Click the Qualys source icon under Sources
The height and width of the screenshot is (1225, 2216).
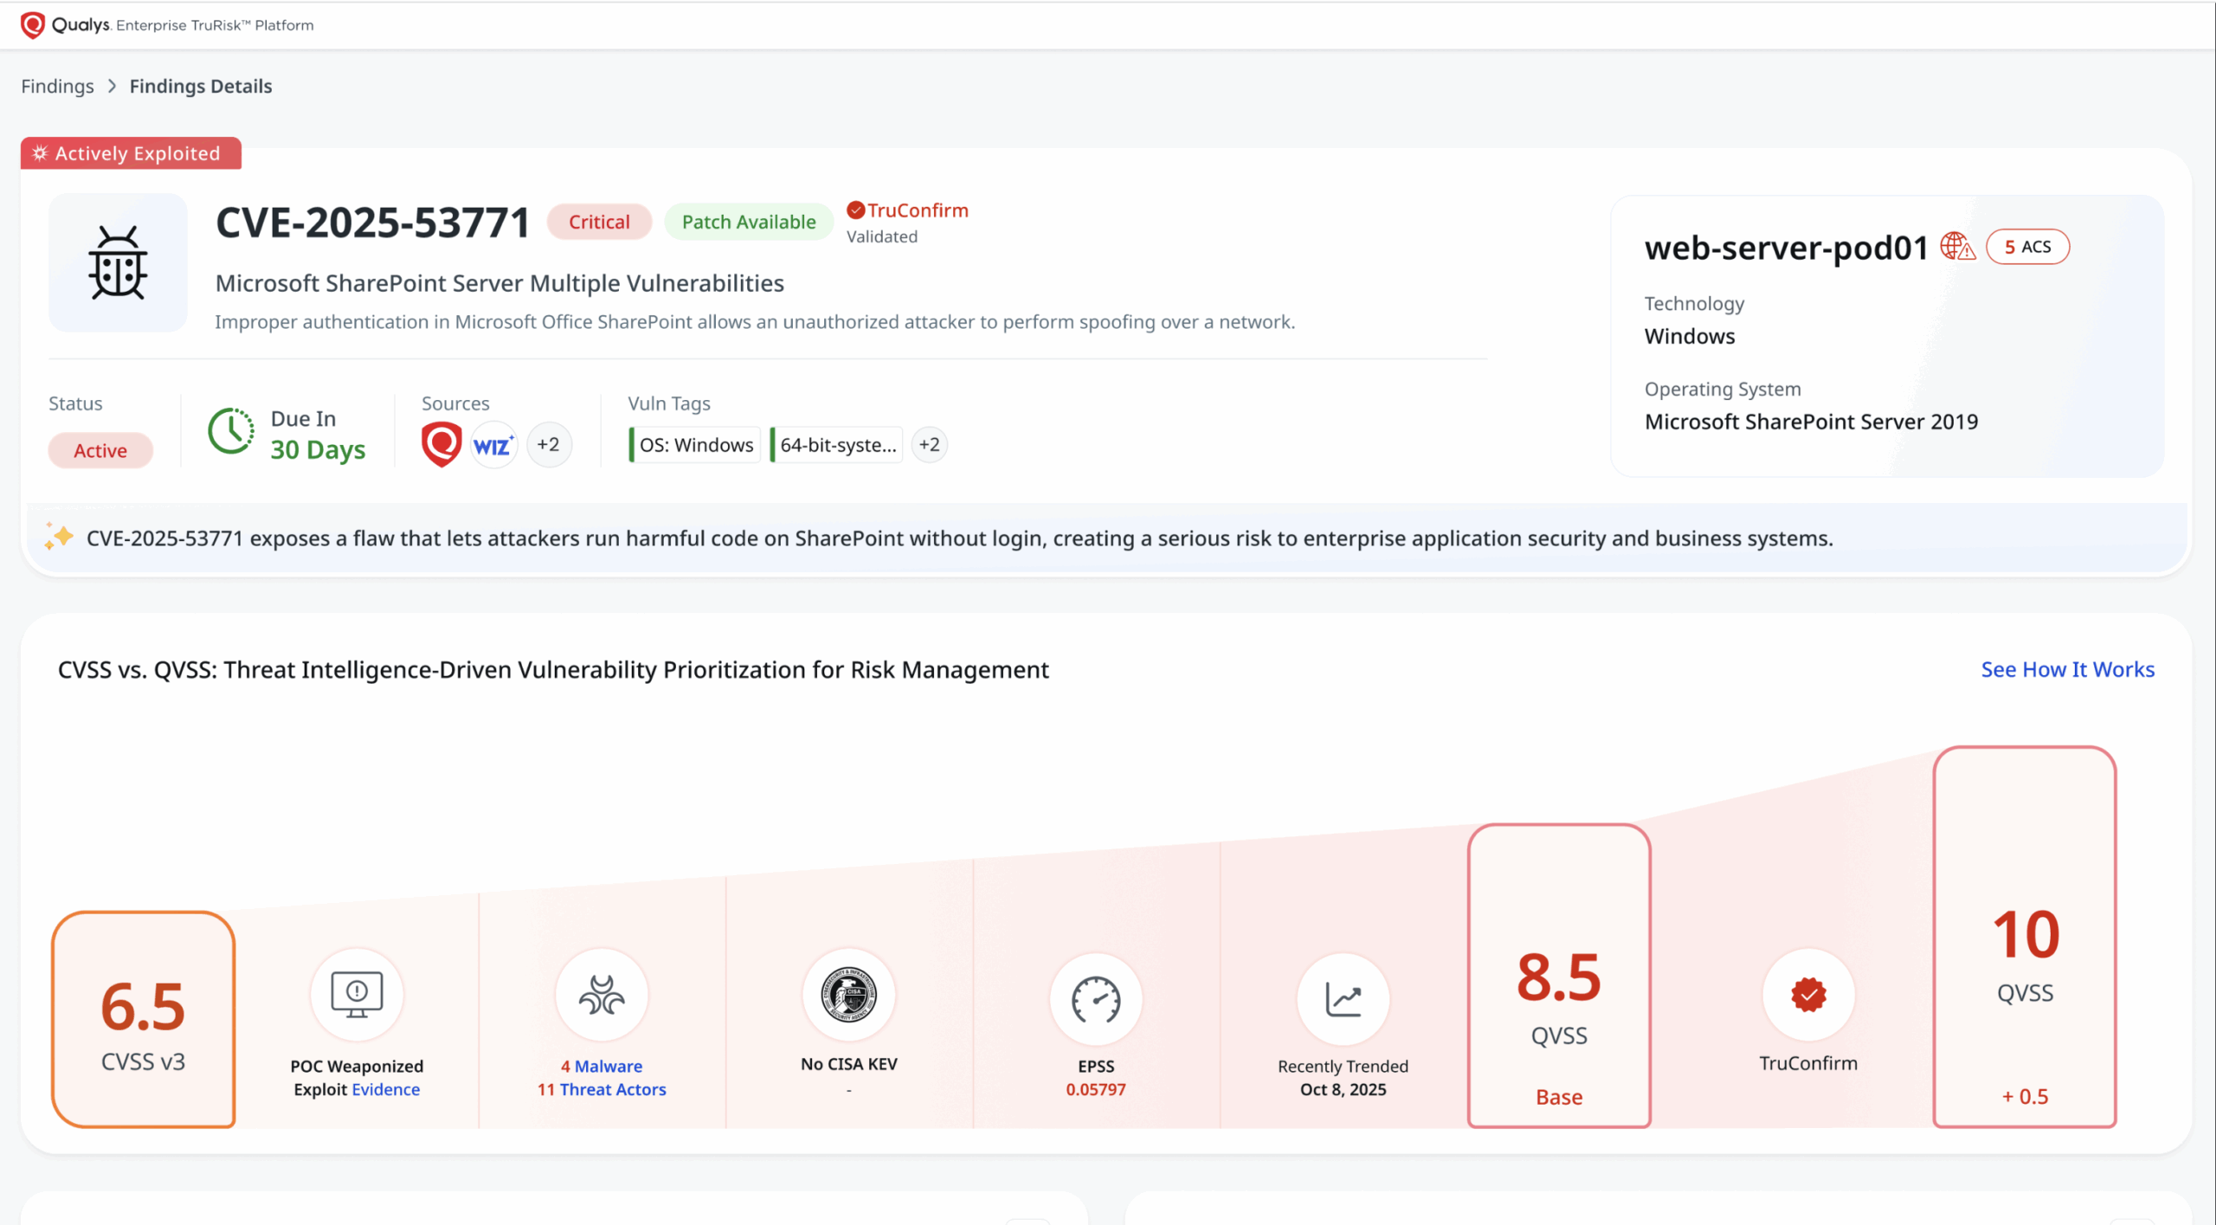441,444
